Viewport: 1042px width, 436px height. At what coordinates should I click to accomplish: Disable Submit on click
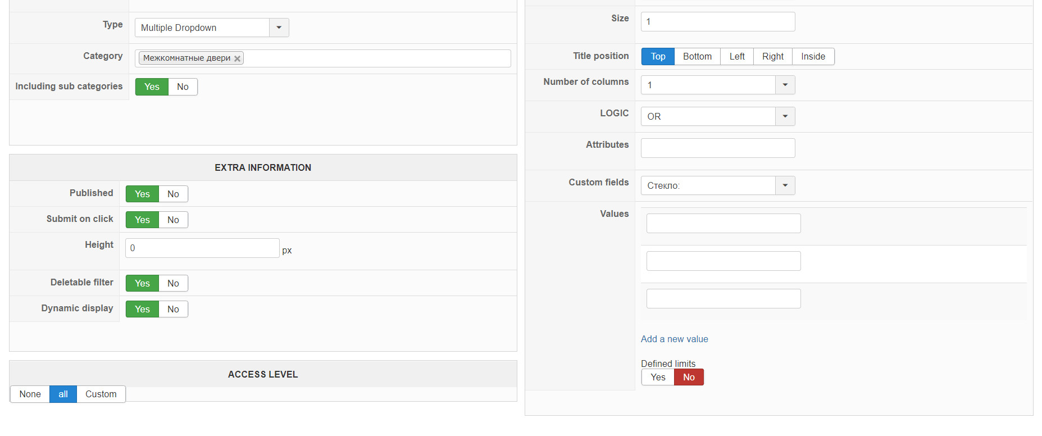(173, 220)
